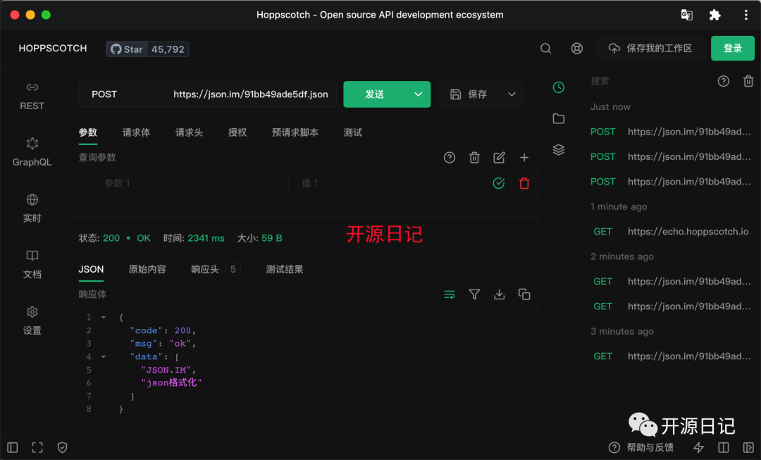The image size is (761, 460).
Task: Click 保存我的工作区 cloud upload button
Action: 650,49
